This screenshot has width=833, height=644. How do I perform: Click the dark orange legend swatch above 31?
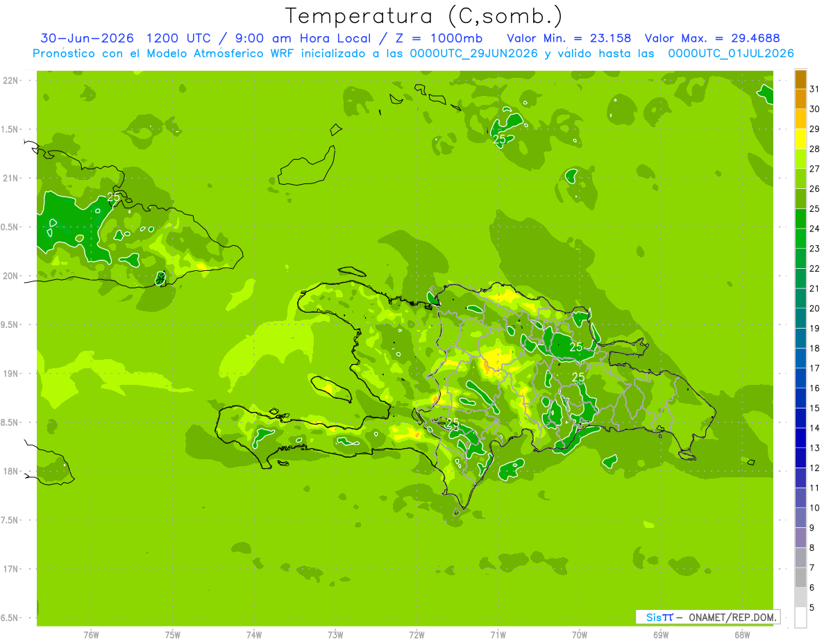tap(800, 79)
